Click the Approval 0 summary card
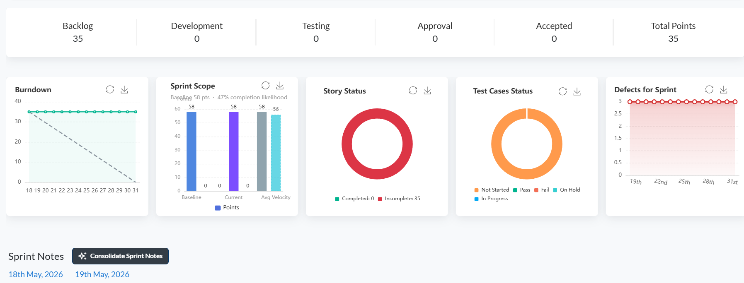 [x=435, y=32]
